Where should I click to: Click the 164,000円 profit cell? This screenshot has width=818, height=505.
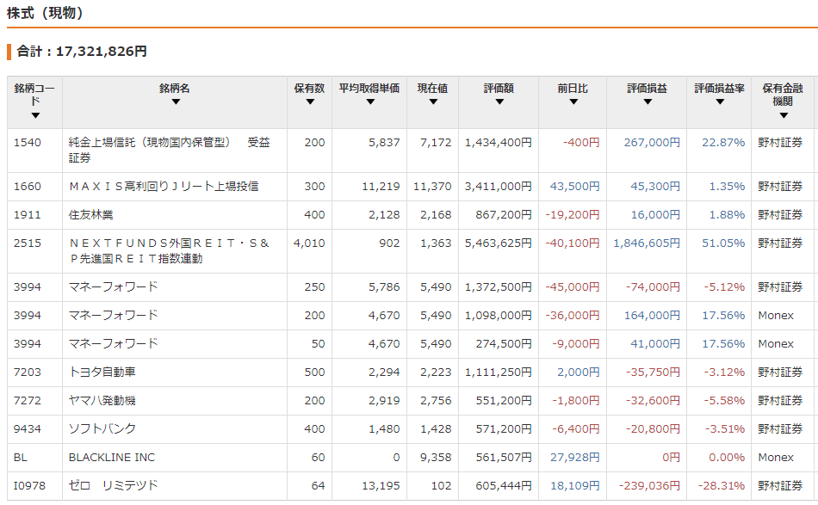pos(652,315)
